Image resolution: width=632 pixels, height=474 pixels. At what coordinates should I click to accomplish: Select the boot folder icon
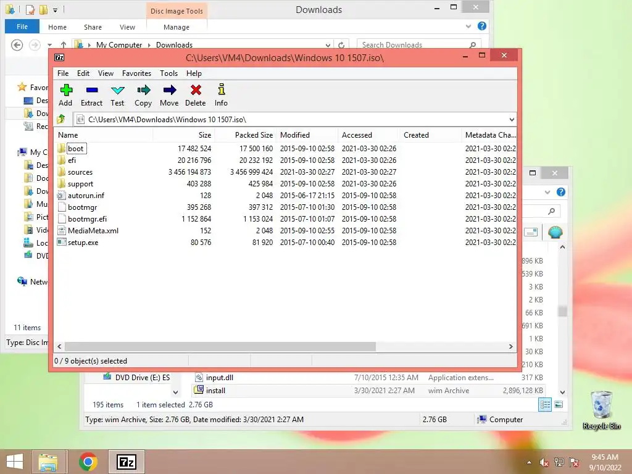(61, 148)
